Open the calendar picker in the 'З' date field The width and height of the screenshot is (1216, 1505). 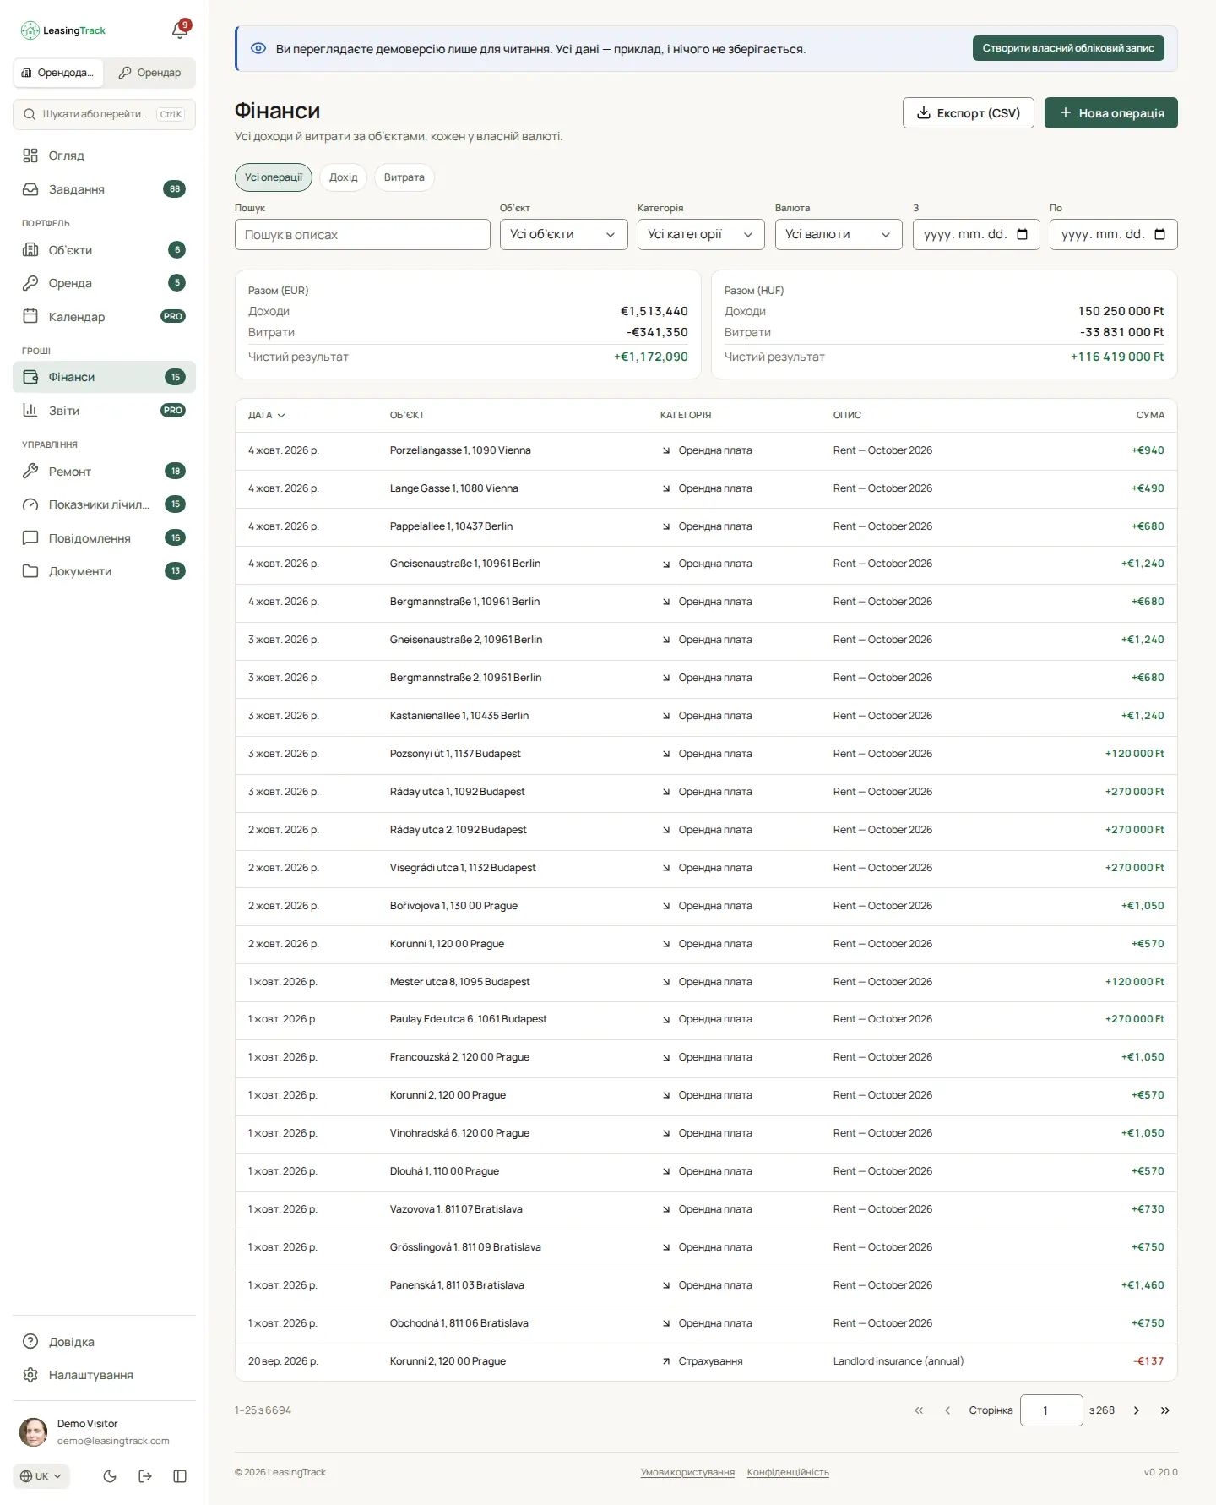(1023, 234)
